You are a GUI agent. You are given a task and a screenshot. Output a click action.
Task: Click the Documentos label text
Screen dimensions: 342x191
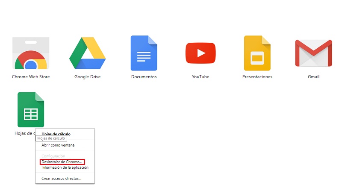(x=144, y=77)
